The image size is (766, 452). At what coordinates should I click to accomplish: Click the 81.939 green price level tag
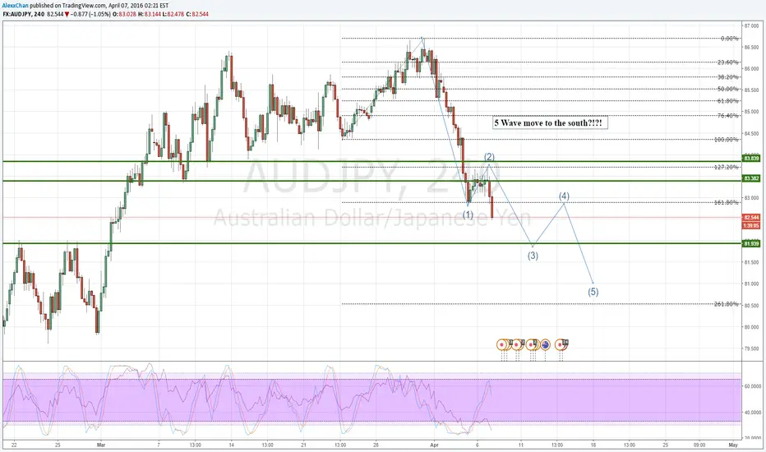(x=751, y=243)
